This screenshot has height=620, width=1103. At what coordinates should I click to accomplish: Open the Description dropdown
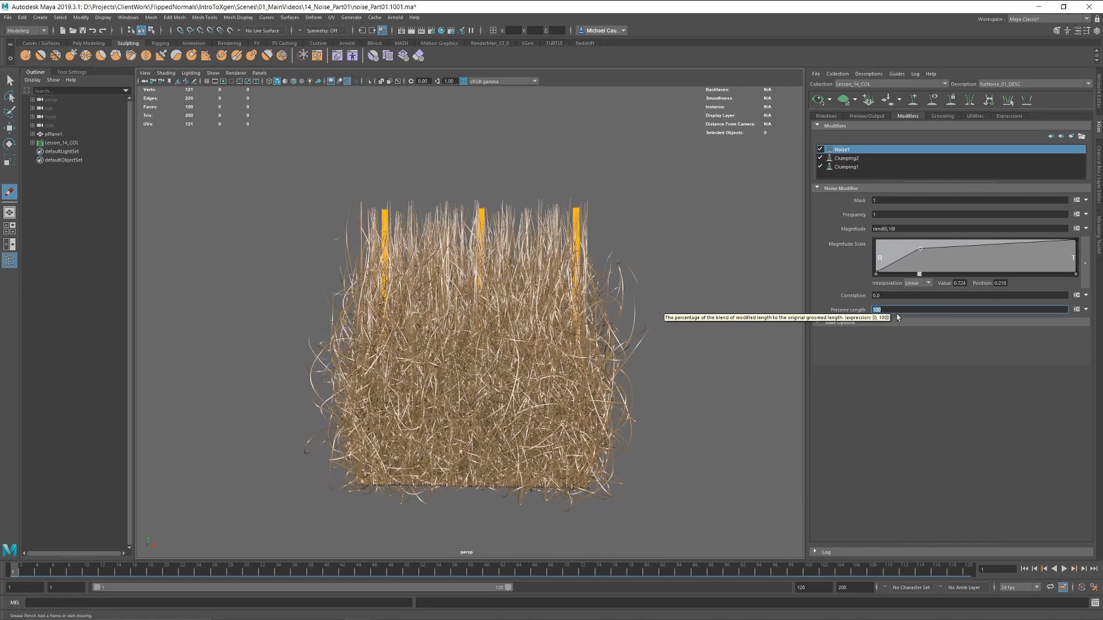pos(1088,84)
